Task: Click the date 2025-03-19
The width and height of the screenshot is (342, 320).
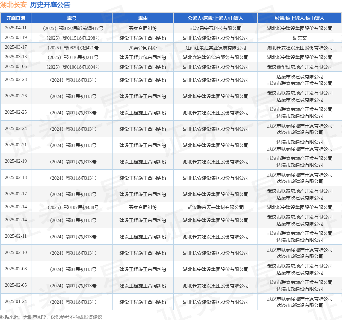Action: 16,37
